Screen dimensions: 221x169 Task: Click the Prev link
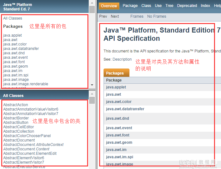[x=103, y=16]
